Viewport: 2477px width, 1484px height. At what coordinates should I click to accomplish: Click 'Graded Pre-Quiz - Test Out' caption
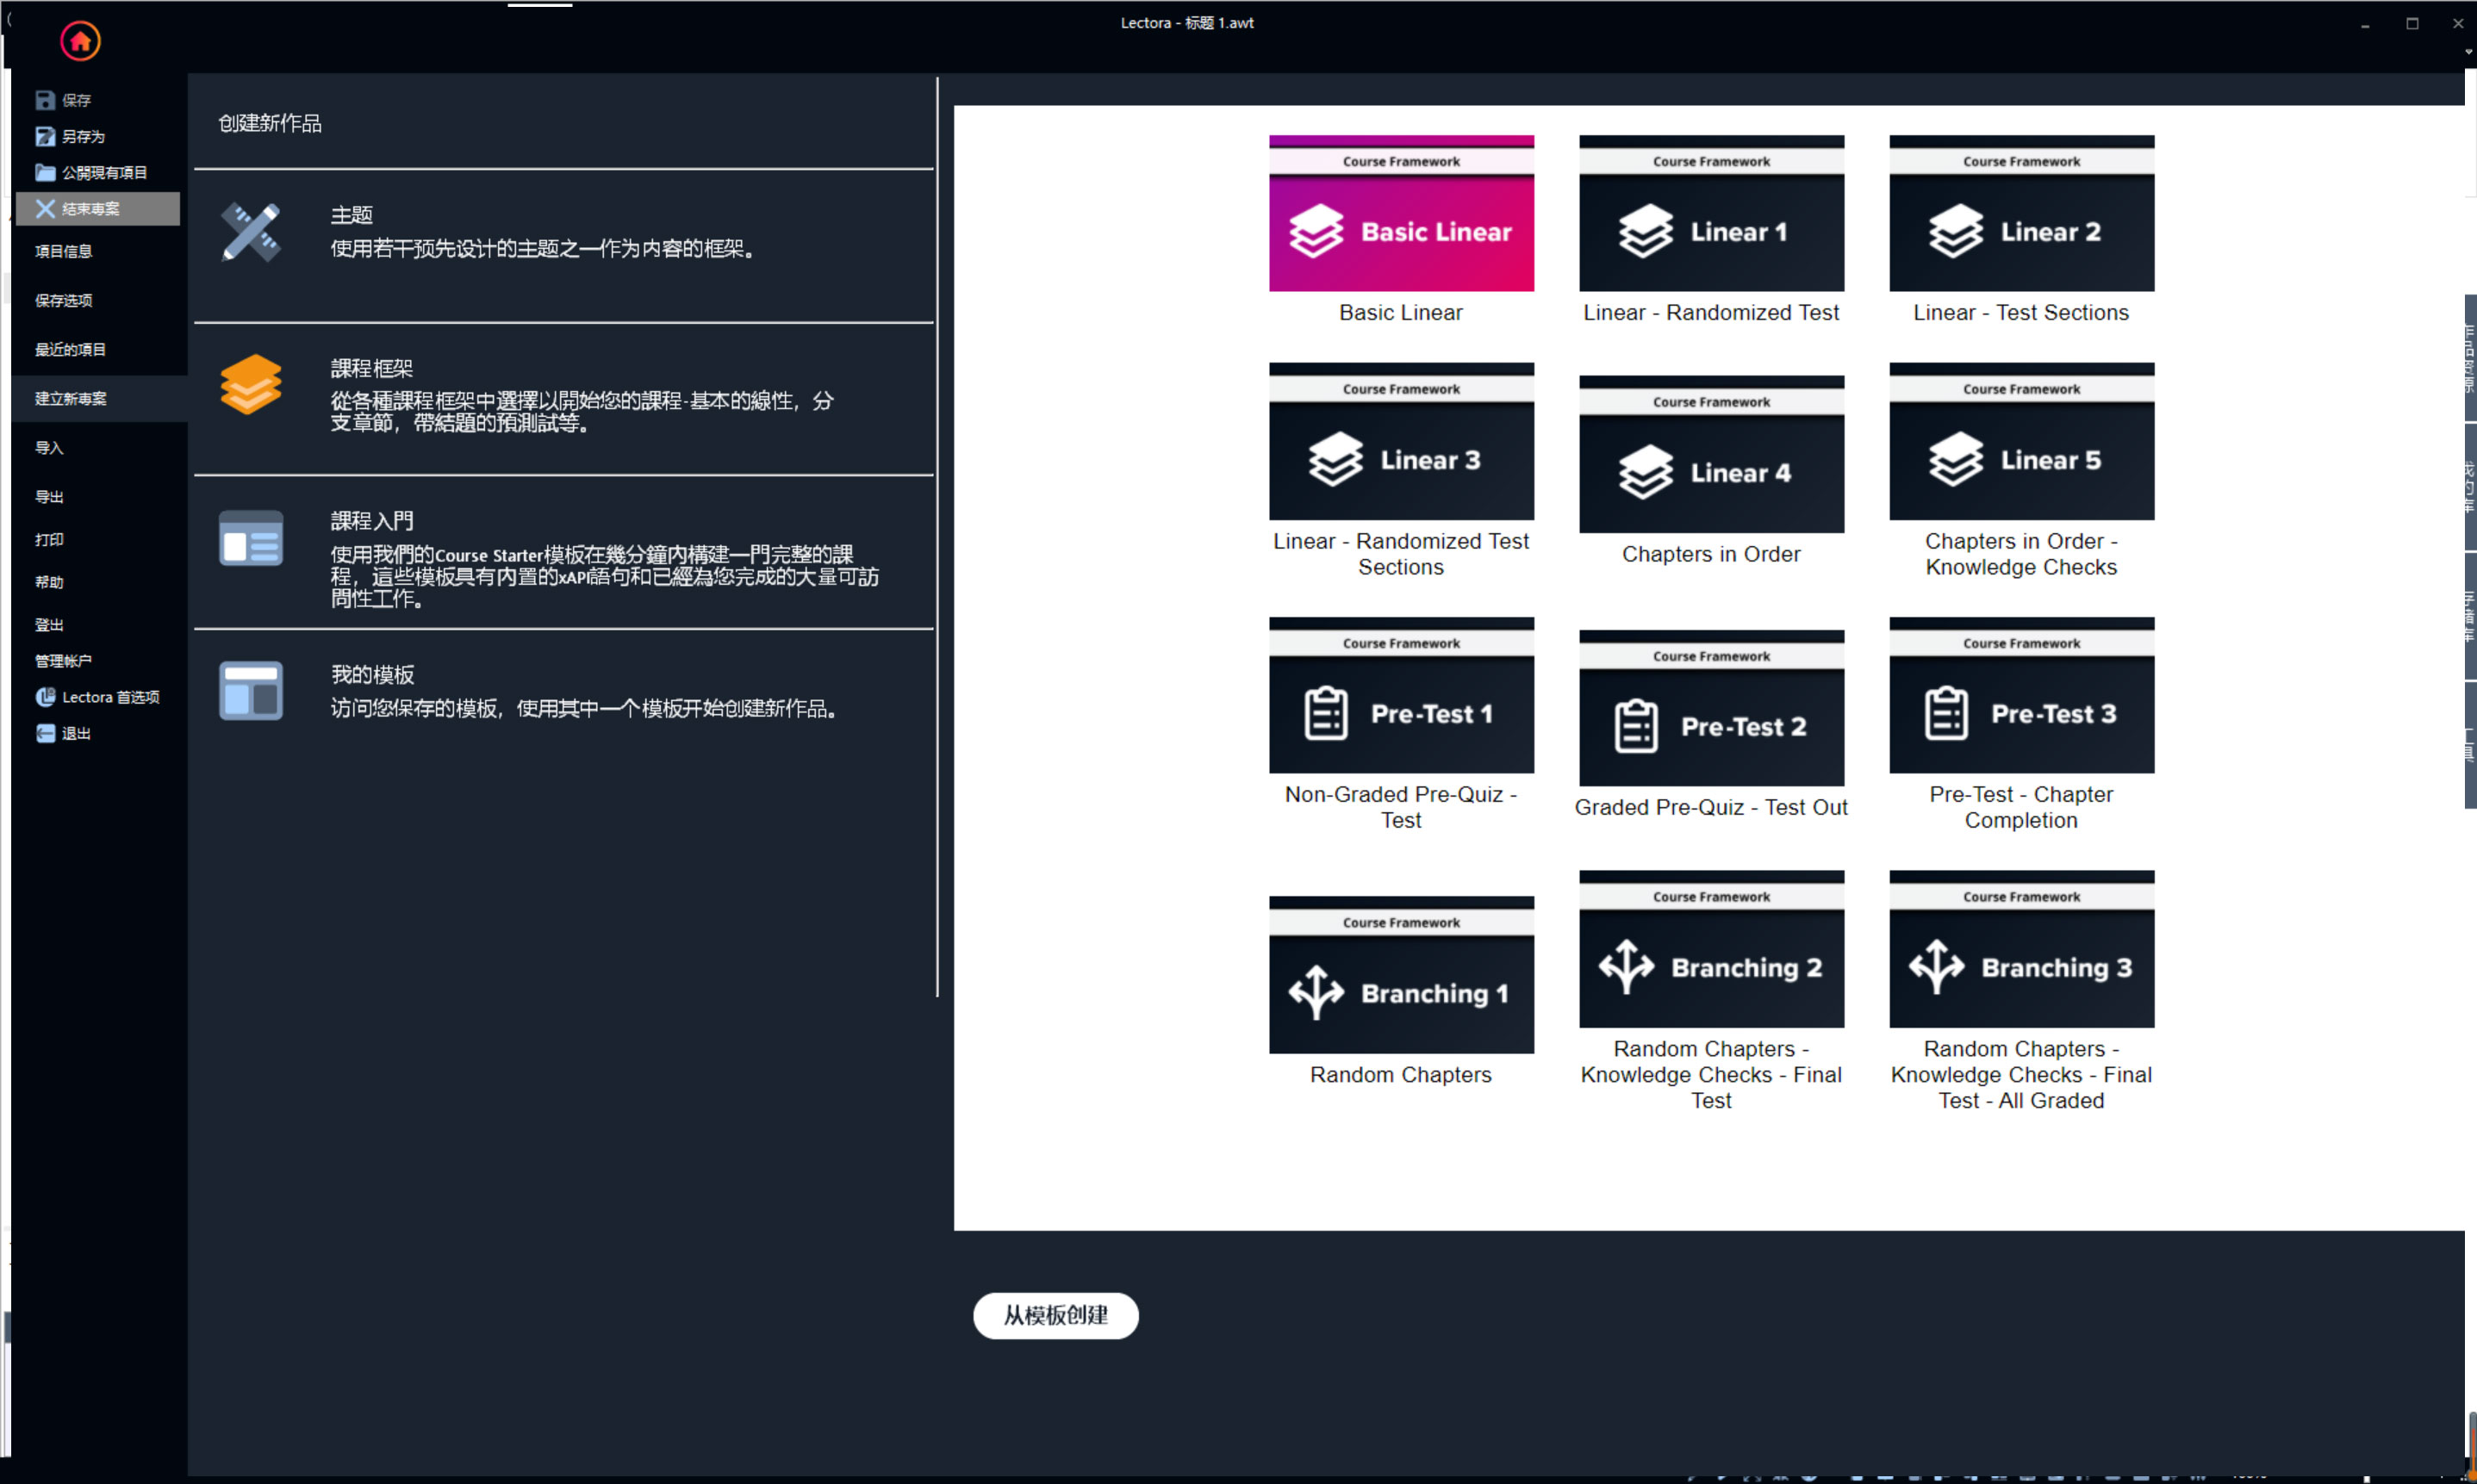(1711, 807)
